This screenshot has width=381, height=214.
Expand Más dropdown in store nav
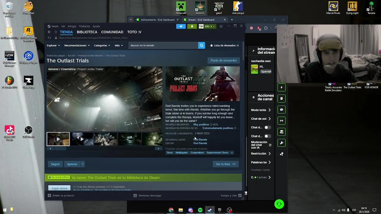(119, 45)
